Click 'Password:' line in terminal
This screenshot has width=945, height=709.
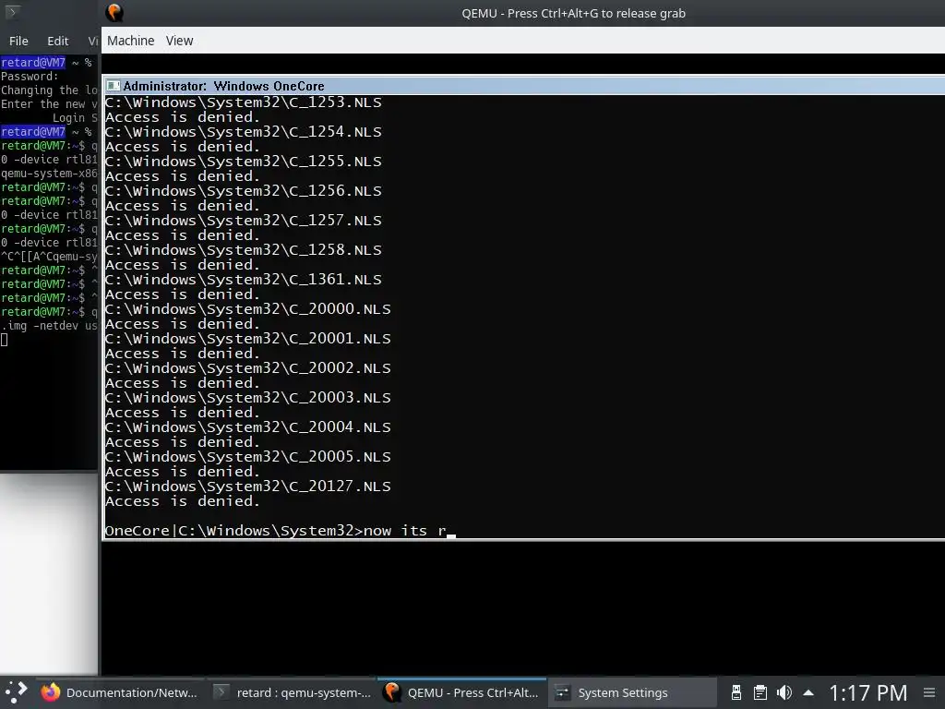tap(30, 77)
